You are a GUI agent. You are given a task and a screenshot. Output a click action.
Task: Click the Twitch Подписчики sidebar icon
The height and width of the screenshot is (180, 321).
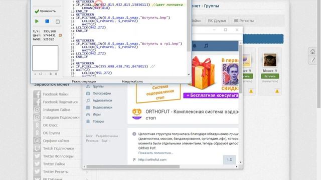37,148
